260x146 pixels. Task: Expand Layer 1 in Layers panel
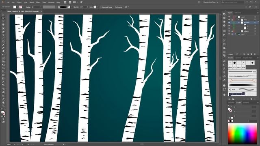(x=236, y=34)
